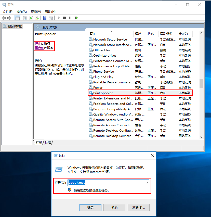Click 浏览(B)... in the Run dialog

139,208
